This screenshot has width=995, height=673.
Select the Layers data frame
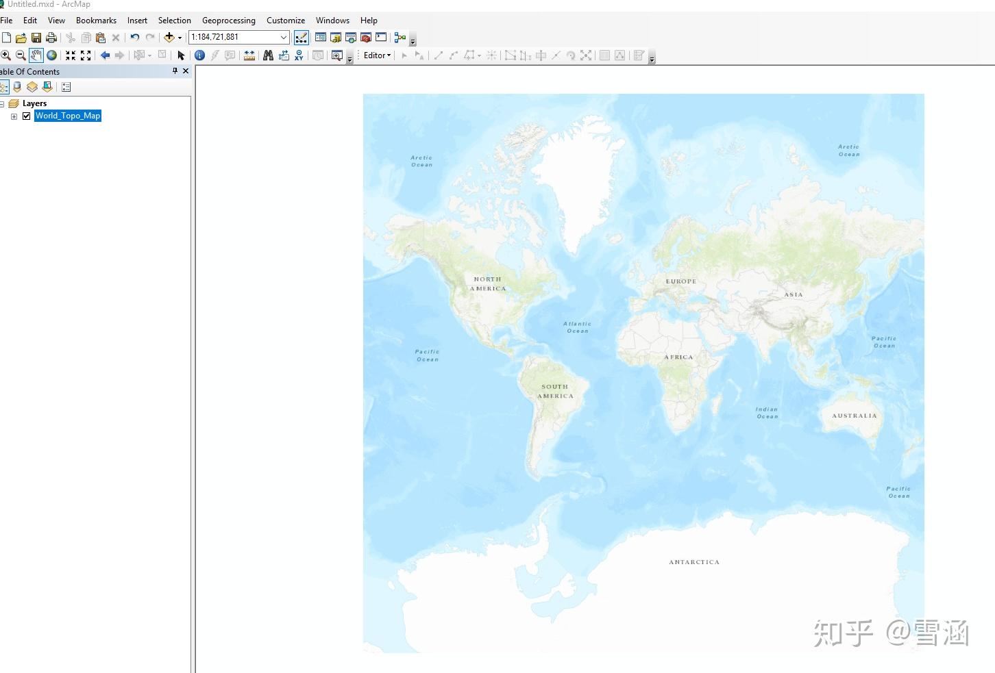coord(34,103)
